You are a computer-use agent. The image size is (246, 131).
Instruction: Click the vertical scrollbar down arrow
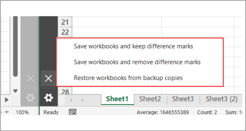click(15, 91)
